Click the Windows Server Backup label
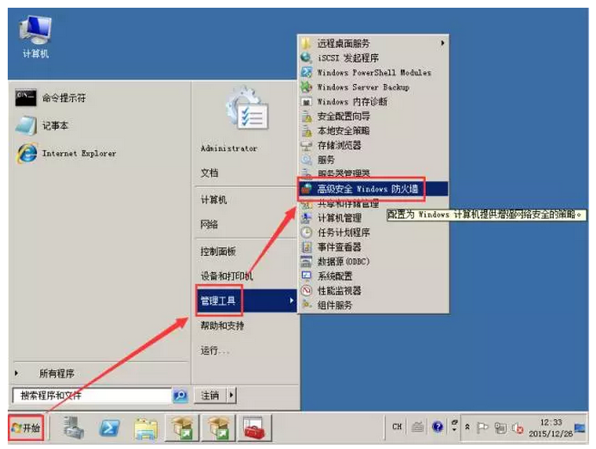Screen dimensions: 596x449 [x=363, y=88]
